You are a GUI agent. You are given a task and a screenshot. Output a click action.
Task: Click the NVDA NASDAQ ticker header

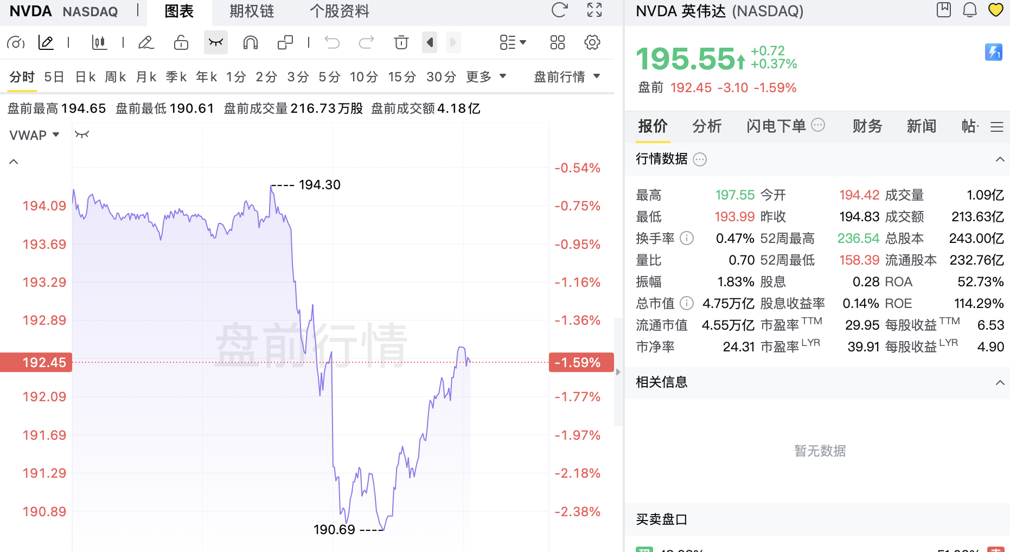64,11
